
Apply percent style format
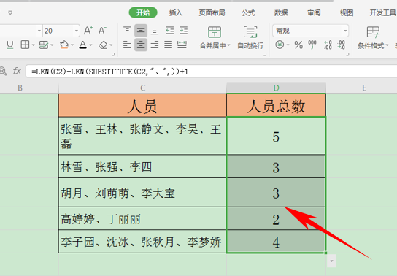click(298, 45)
